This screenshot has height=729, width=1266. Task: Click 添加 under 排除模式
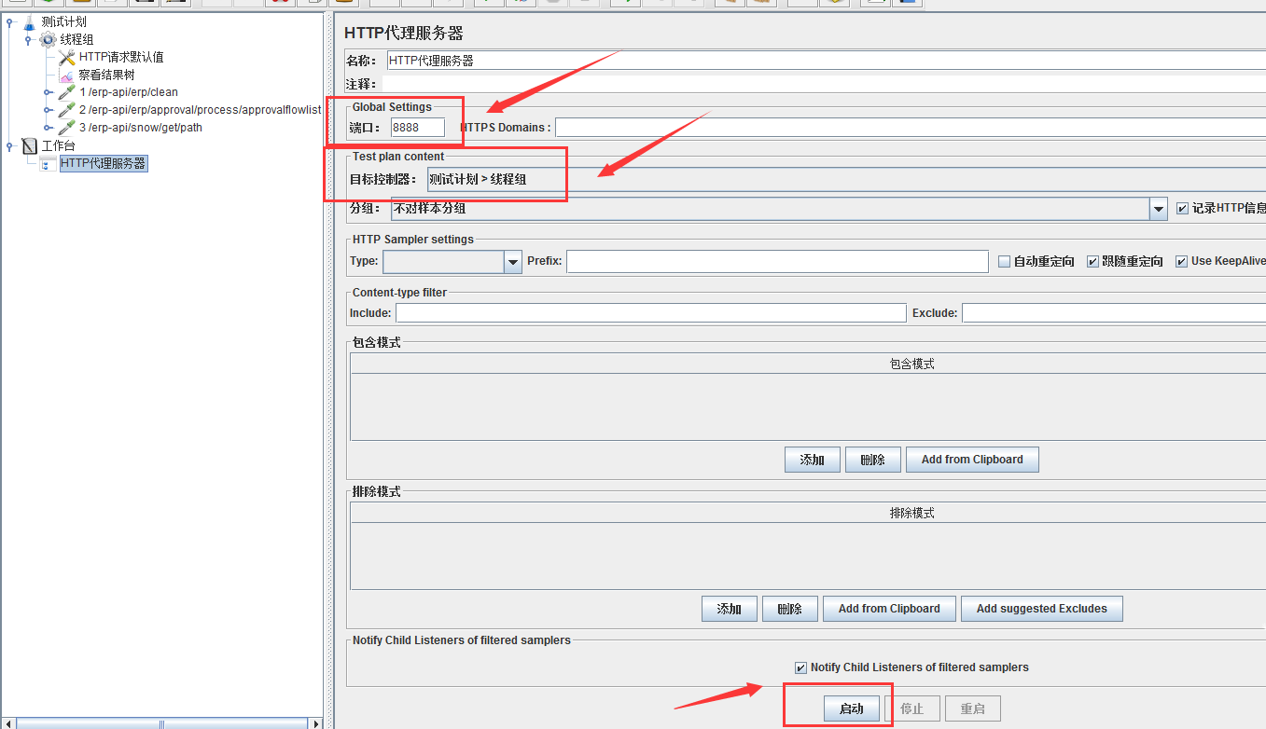coord(730,609)
